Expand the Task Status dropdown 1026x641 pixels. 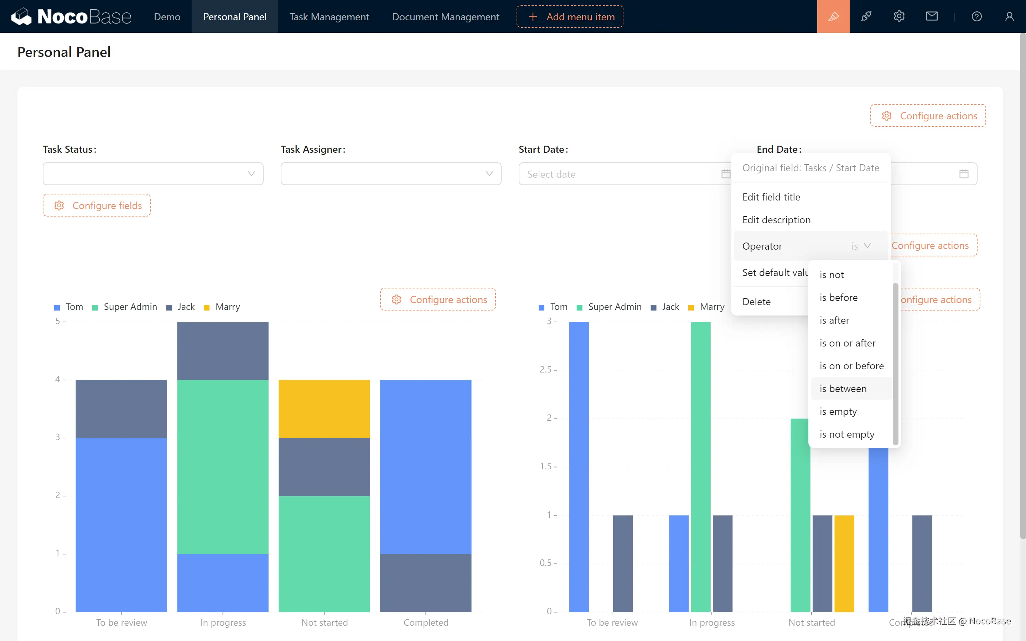click(x=153, y=174)
